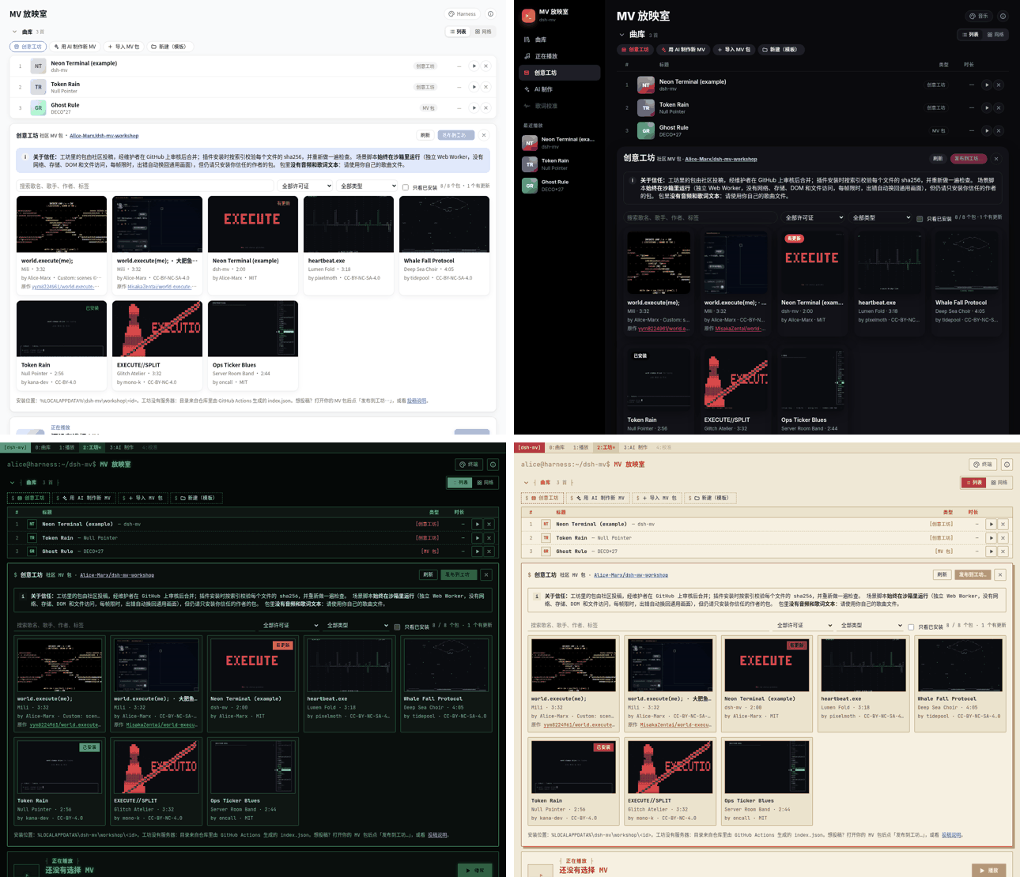This screenshot has width=1020, height=877.
Task: Collapse the 曲库 section in the green terminal window
Action: [x=12, y=482]
